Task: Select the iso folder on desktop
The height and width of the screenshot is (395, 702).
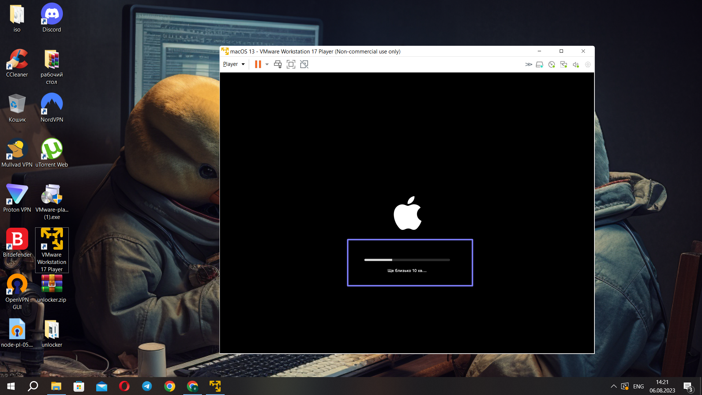Action: pos(17,18)
